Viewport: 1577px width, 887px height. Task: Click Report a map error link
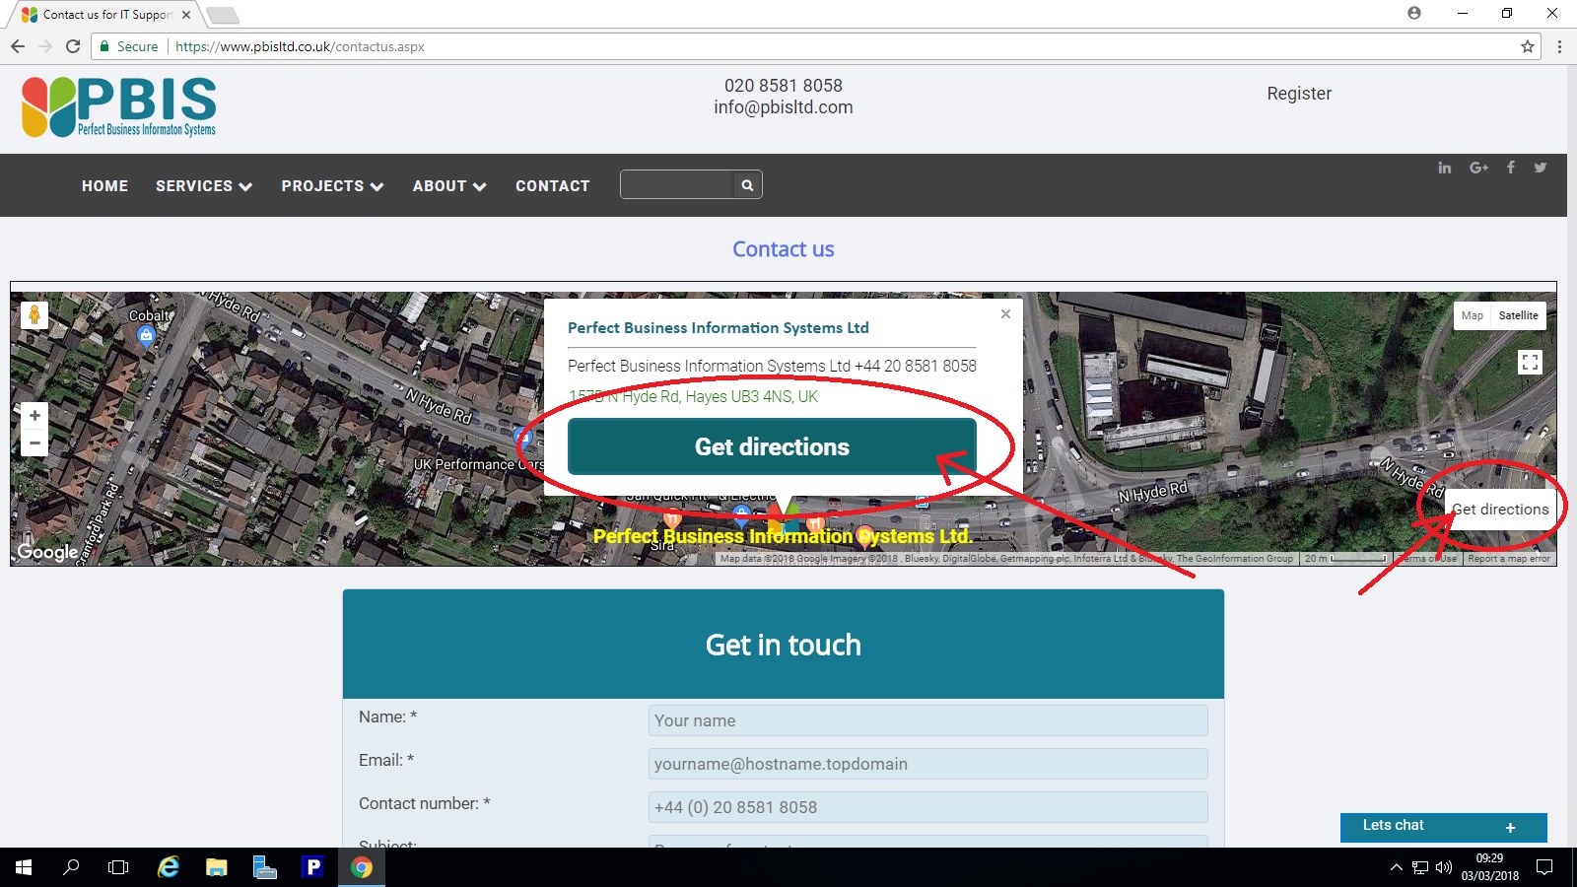pos(1509,559)
